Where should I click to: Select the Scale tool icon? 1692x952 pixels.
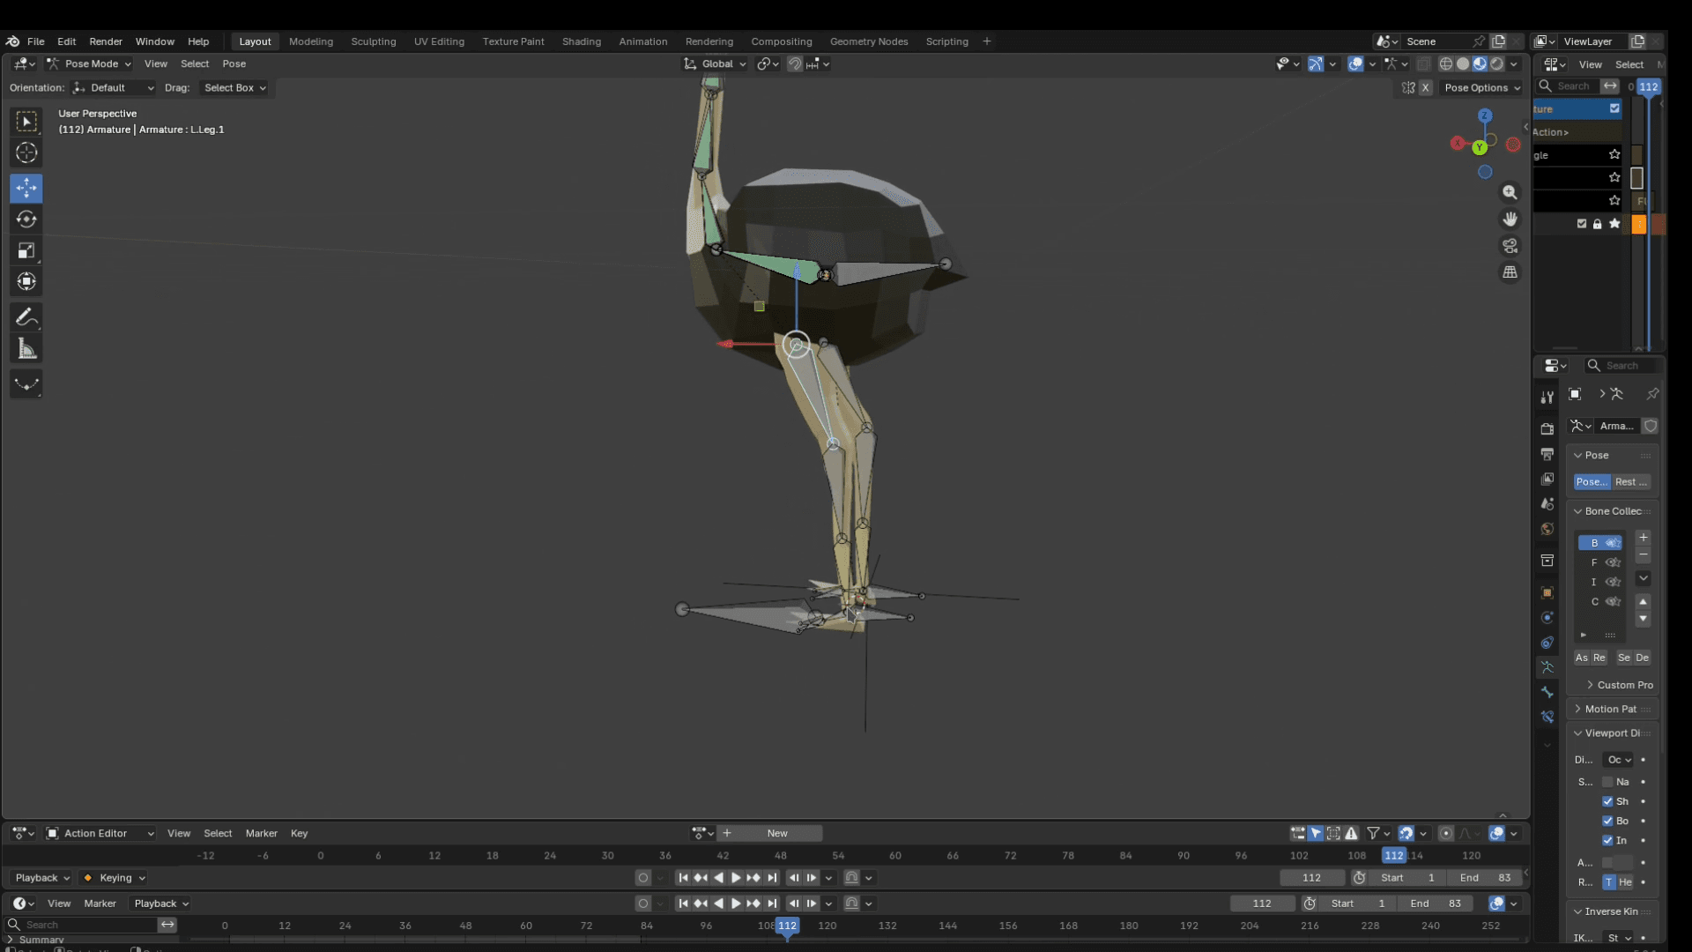coord(26,251)
